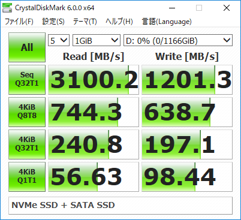
Task: Minimize the CrystalDiskMark window
Action: 172,8
